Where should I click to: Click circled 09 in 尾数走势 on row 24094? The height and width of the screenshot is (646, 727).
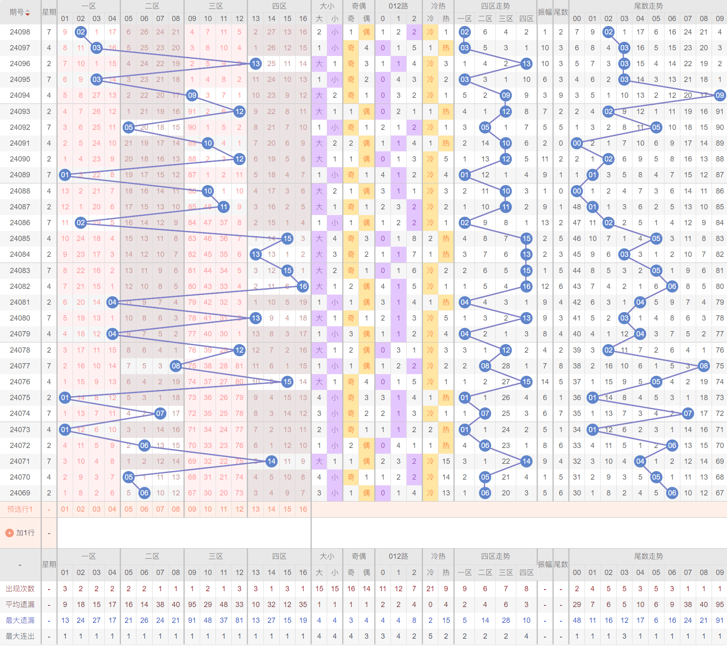[720, 95]
